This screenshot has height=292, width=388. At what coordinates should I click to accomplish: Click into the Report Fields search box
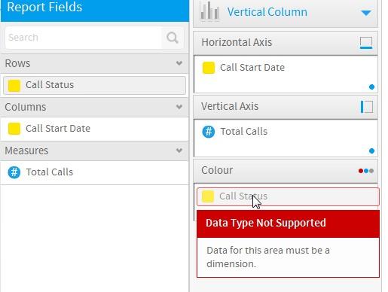(x=84, y=38)
